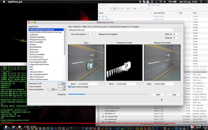Screen dimensions: 208x130
Task: Click the video player play icon
Action: click(6, 127)
